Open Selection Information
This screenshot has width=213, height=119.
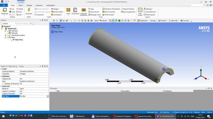pos(111,9)
